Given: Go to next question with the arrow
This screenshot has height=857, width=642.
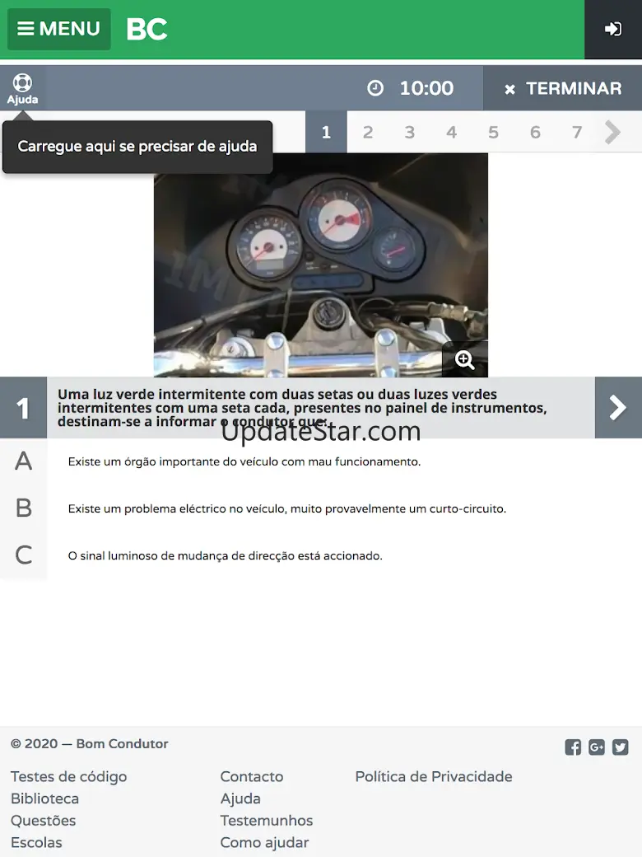Looking at the screenshot, I should (618, 408).
